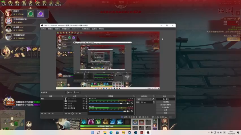241x135 pixels.
Task: Toggle lock on the video capture device source
Action: tap(86, 101)
